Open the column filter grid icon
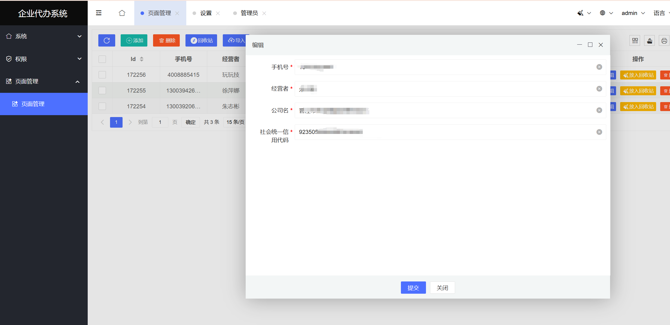 tap(635, 41)
